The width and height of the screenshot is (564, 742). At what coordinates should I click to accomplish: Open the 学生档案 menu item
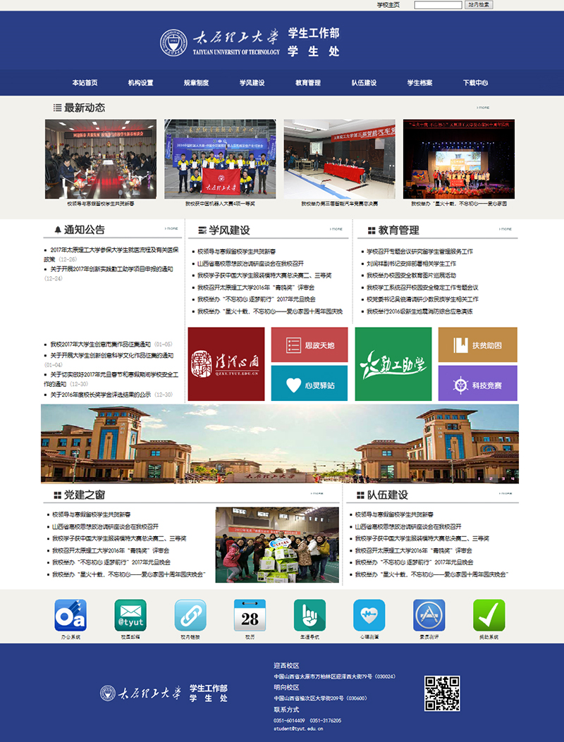tap(419, 83)
